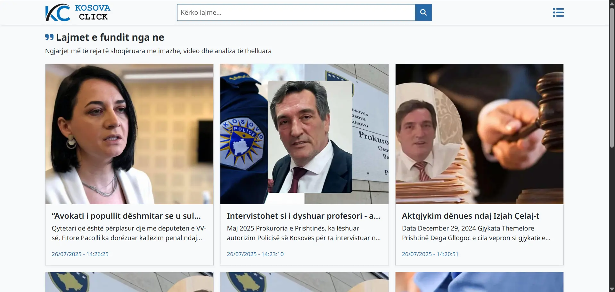Open headline 'Aktgjykim dënues ndaj Izjah Çelaj-t'

point(470,216)
